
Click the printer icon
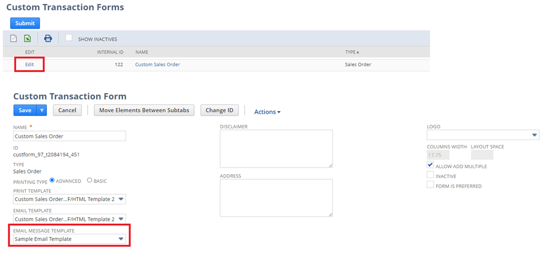click(x=48, y=39)
